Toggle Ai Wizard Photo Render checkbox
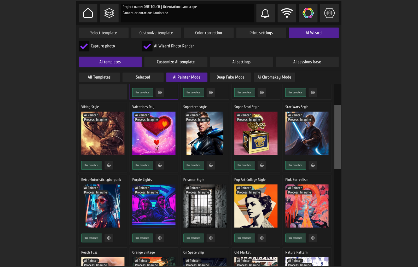 click(147, 46)
